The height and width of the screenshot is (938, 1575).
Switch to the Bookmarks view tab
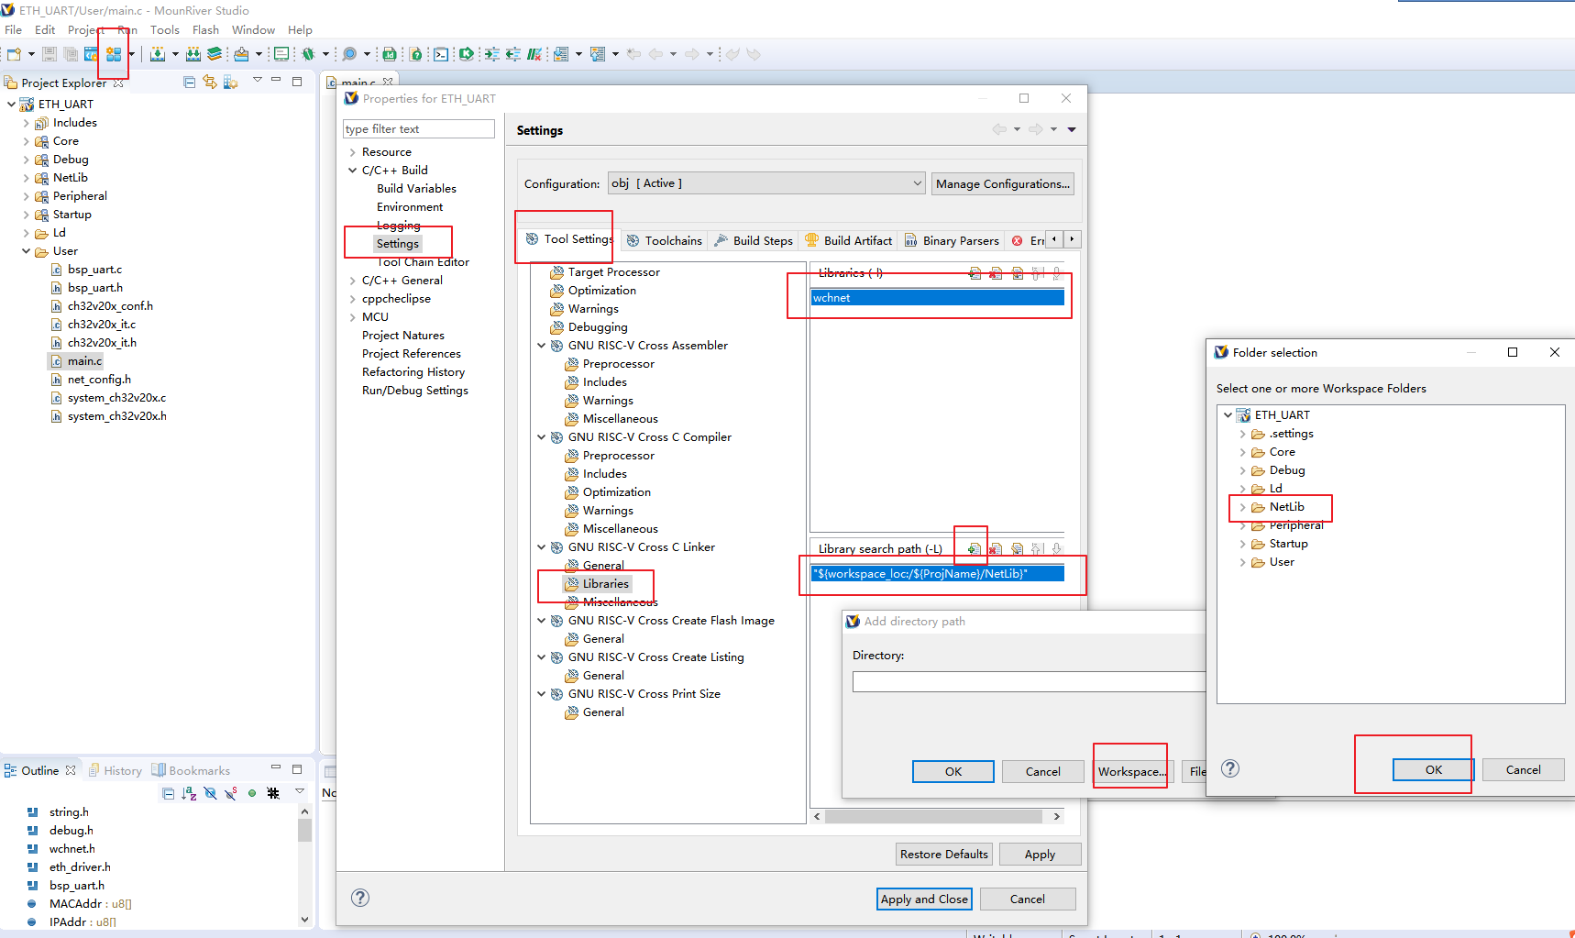191,770
